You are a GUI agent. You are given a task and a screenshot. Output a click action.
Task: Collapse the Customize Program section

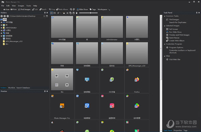tap(165, 44)
